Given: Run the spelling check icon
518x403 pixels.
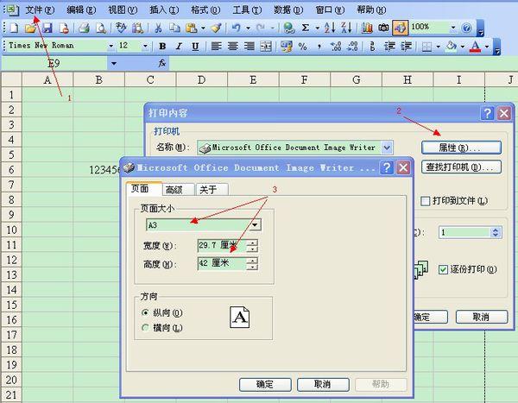Looking at the screenshot, I should click(x=121, y=28).
